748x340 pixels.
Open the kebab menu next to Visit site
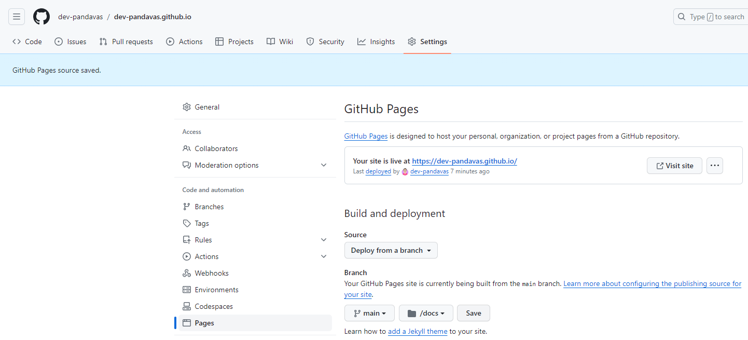click(x=714, y=165)
